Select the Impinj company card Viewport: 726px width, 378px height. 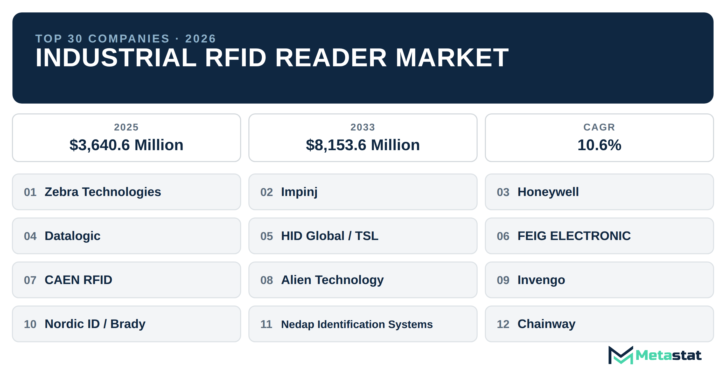(363, 192)
